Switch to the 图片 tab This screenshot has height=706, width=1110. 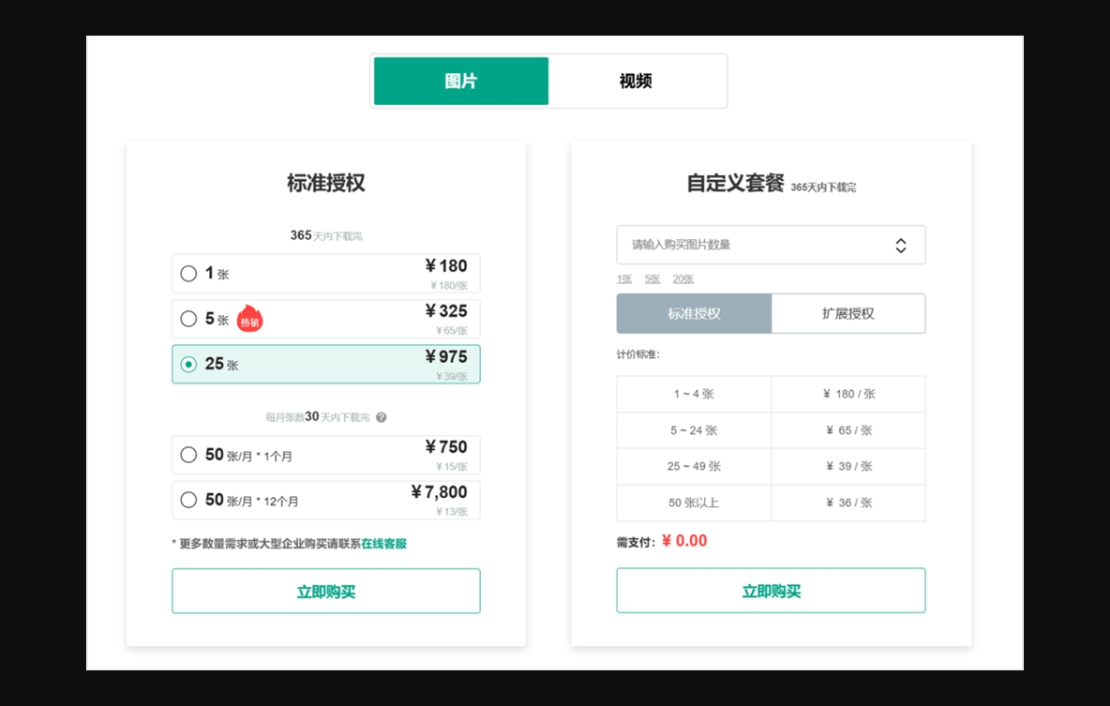(460, 81)
